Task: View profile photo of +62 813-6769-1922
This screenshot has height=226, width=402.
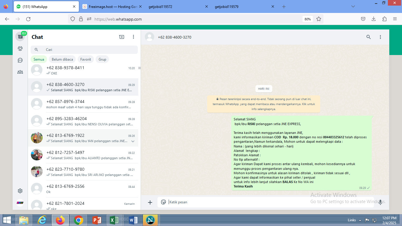Action: click(37, 138)
